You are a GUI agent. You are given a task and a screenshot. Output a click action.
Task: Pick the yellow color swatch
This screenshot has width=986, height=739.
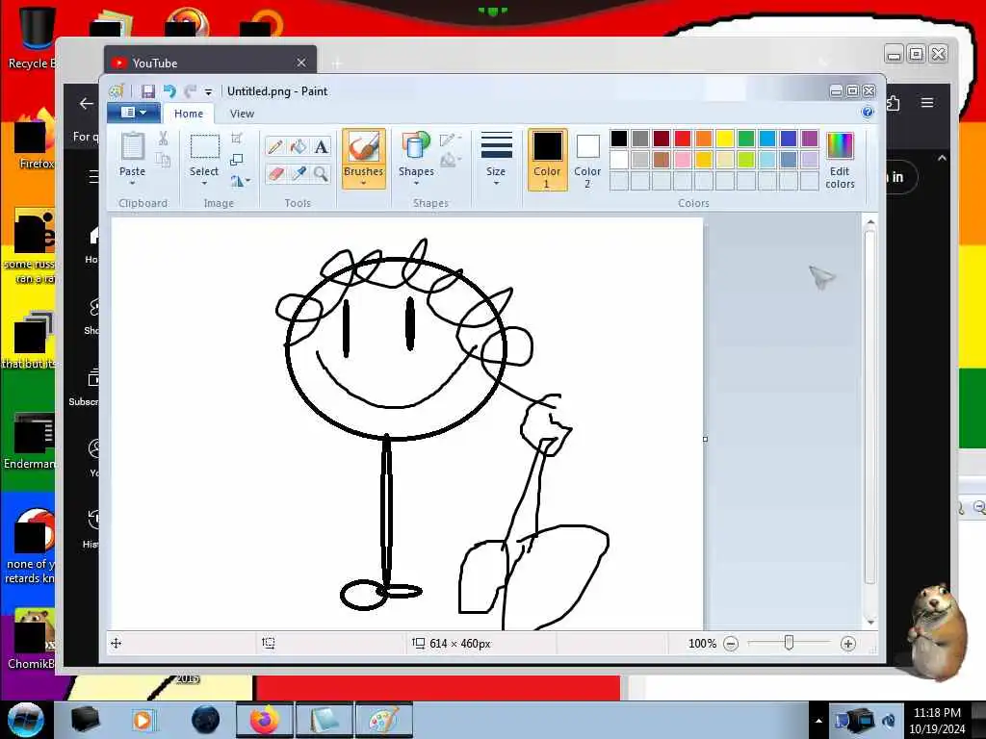point(724,139)
